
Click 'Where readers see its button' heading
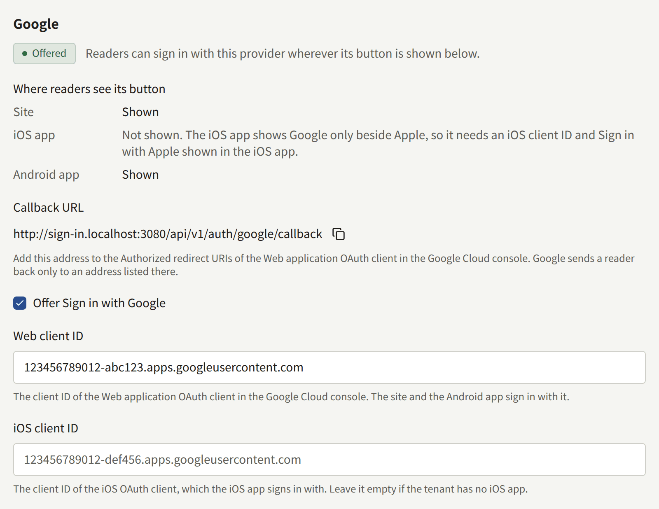89,89
